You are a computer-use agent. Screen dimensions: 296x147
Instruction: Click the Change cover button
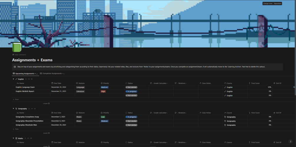coord(268,4)
